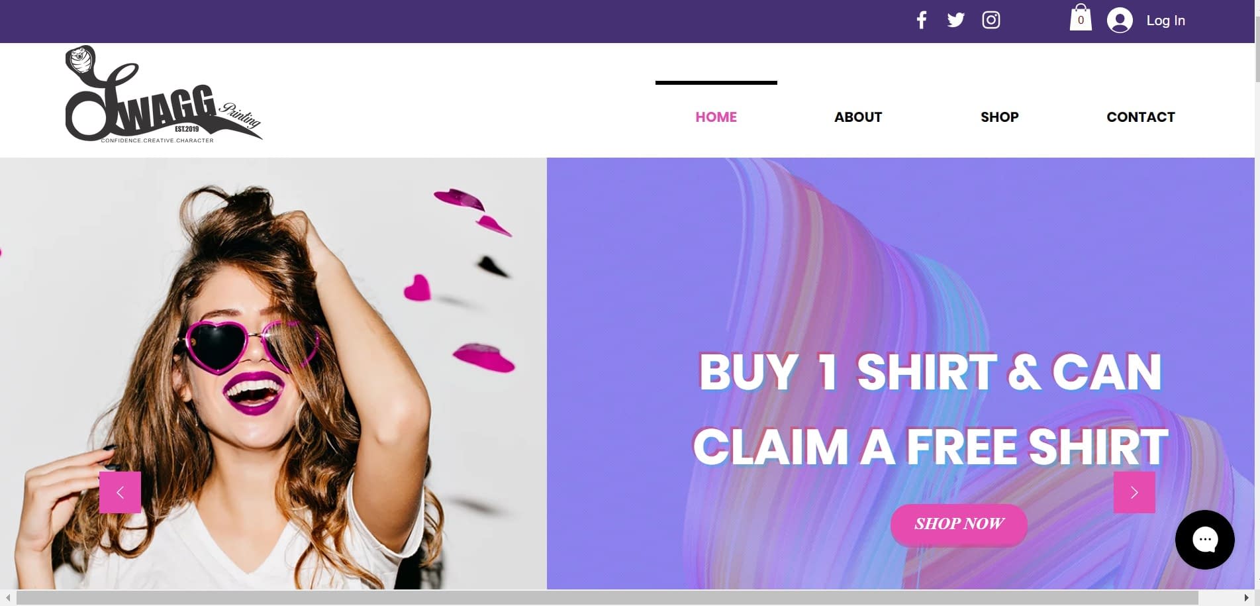Advance to next slide arrow
1260x606 pixels.
(1134, 492)
